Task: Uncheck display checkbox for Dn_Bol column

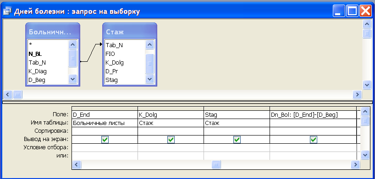Action: [x=313, y=140]
